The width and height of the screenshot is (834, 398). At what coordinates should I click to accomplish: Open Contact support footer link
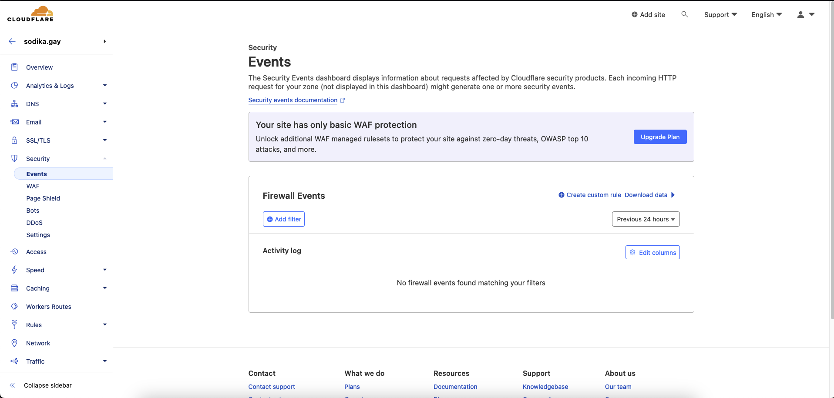coord(272,387)
